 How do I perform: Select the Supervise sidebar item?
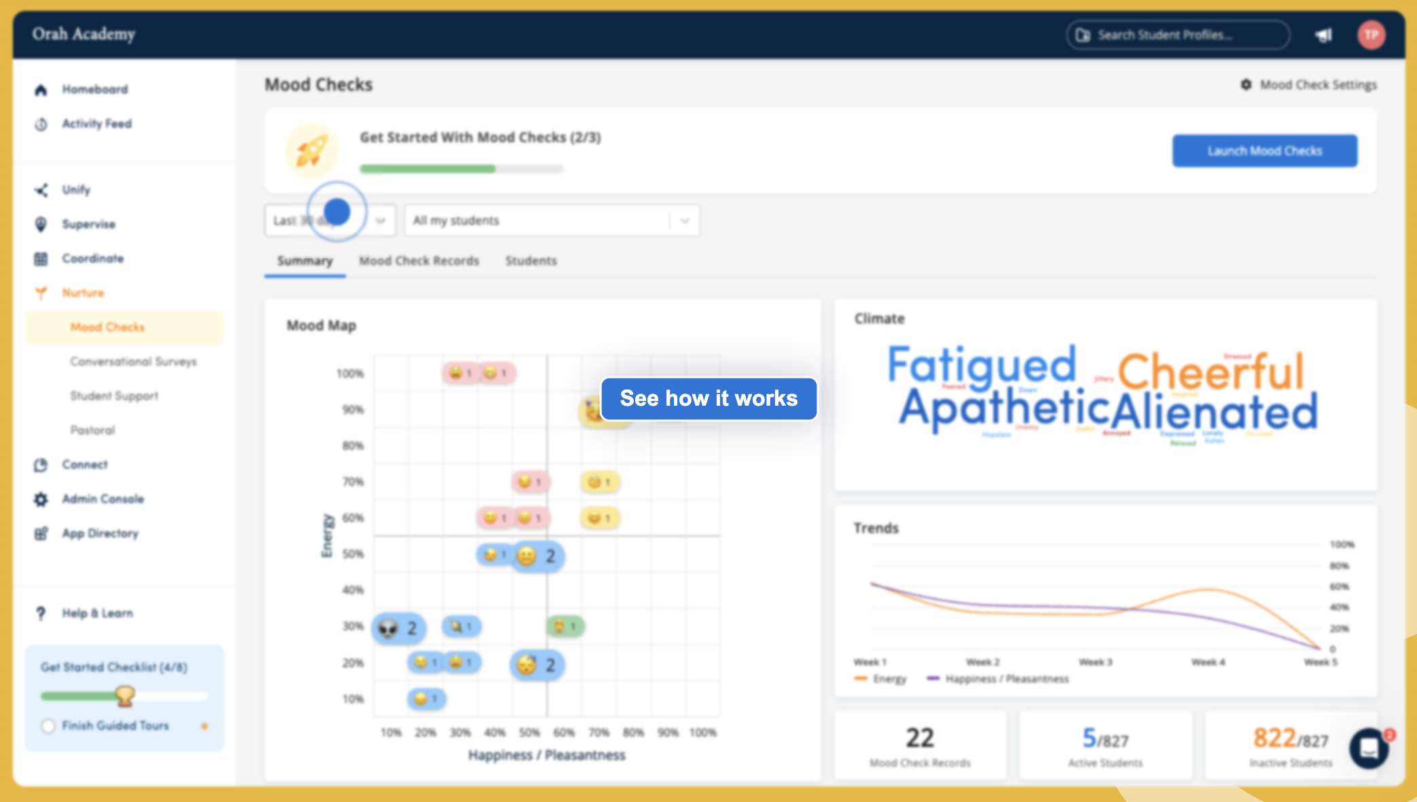[89, 224]
